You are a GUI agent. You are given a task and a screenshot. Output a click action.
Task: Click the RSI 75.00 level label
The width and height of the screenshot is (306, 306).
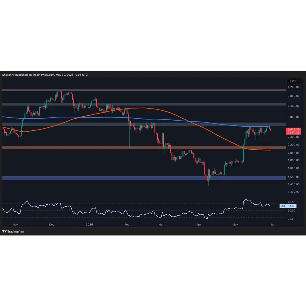click(x=292, y=202)
